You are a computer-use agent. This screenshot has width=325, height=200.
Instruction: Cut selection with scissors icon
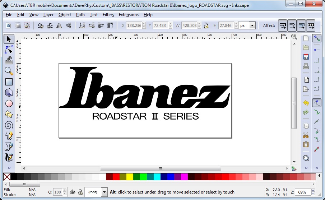point(306,135)
